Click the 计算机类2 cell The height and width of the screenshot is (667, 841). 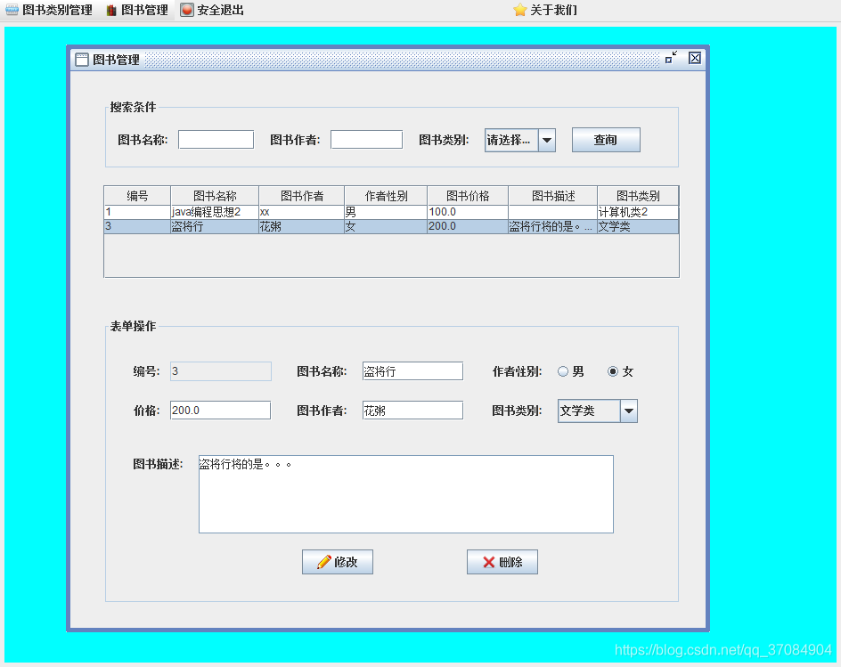638,212
